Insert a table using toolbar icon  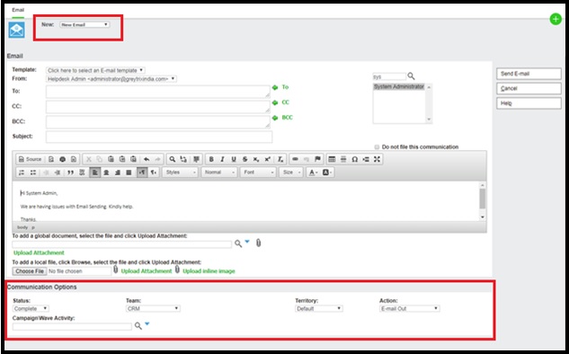click(x=332, y=159)
